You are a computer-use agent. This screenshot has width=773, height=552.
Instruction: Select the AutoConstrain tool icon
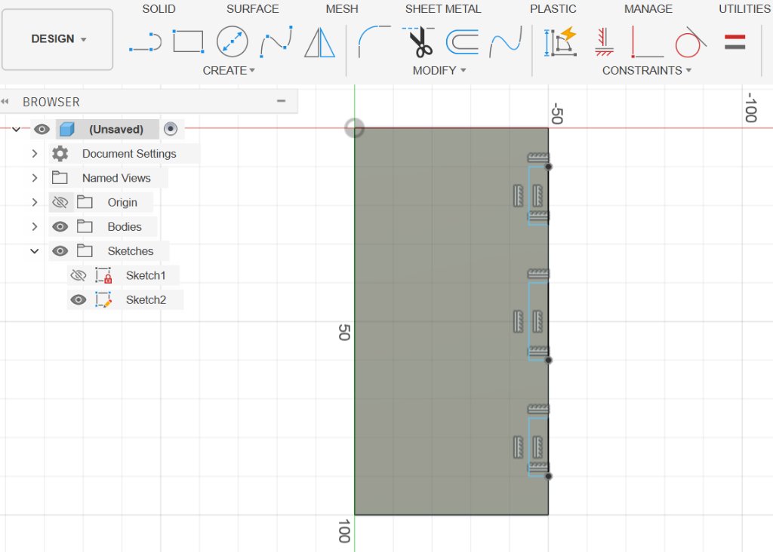click(561, 42)
